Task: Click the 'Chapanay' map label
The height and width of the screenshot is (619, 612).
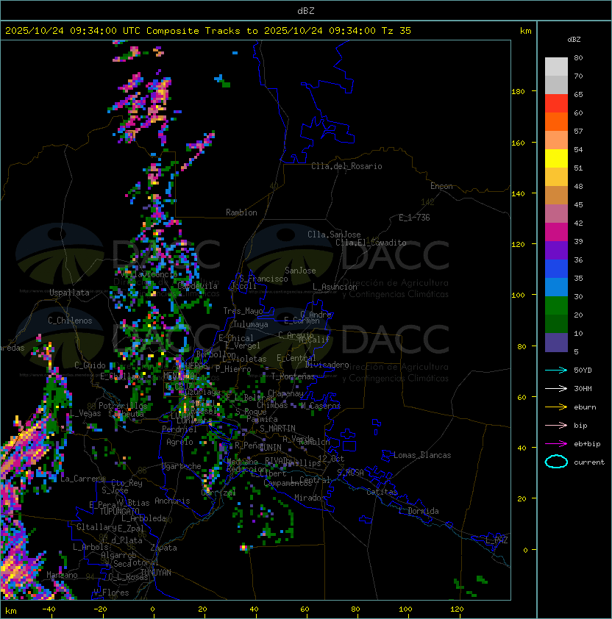Action: click(x=285, y=393)
